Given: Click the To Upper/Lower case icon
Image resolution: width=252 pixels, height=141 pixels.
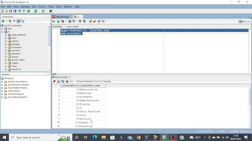Looking at the screenshot, I should [103, 21].
